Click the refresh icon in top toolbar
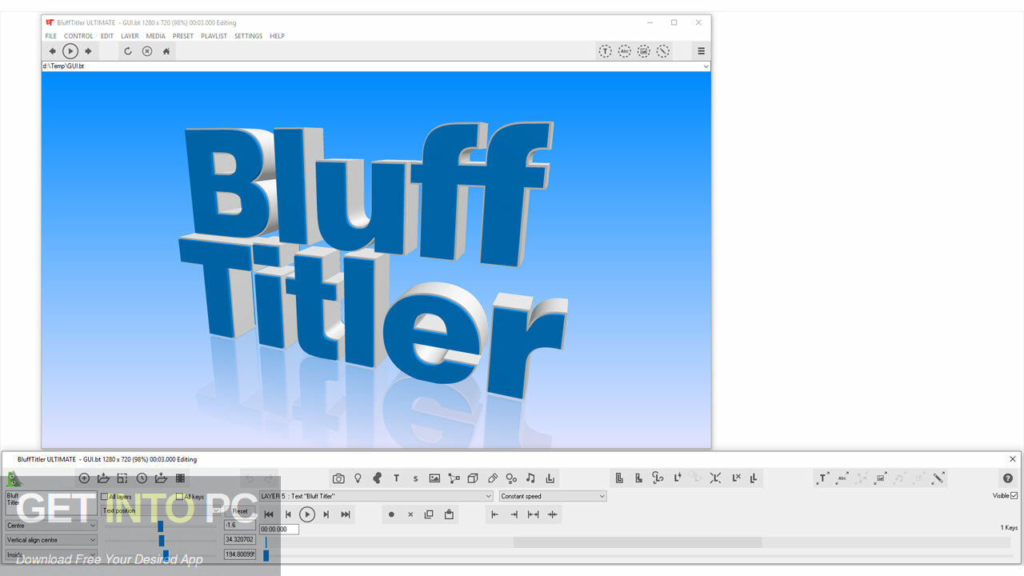 (x=127, y=51)
